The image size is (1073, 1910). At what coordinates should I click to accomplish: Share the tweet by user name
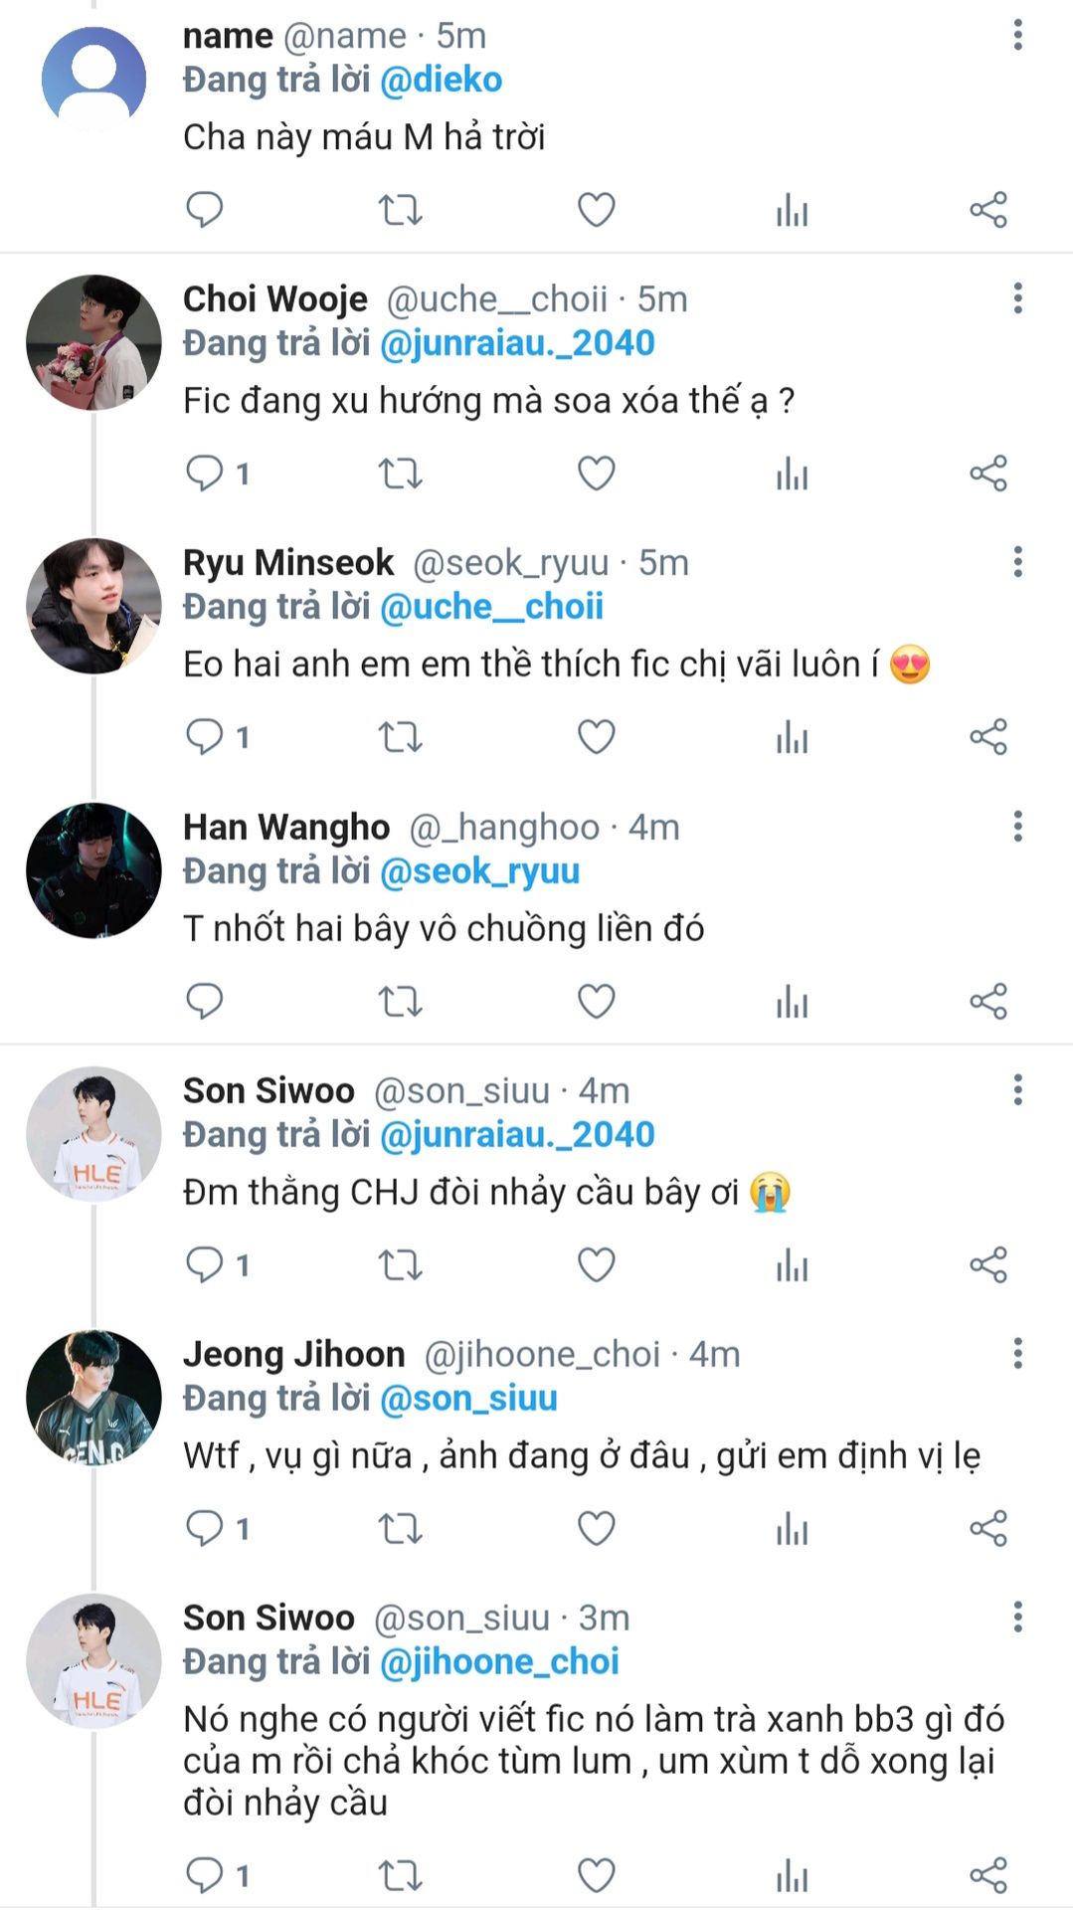pos(988,210)
